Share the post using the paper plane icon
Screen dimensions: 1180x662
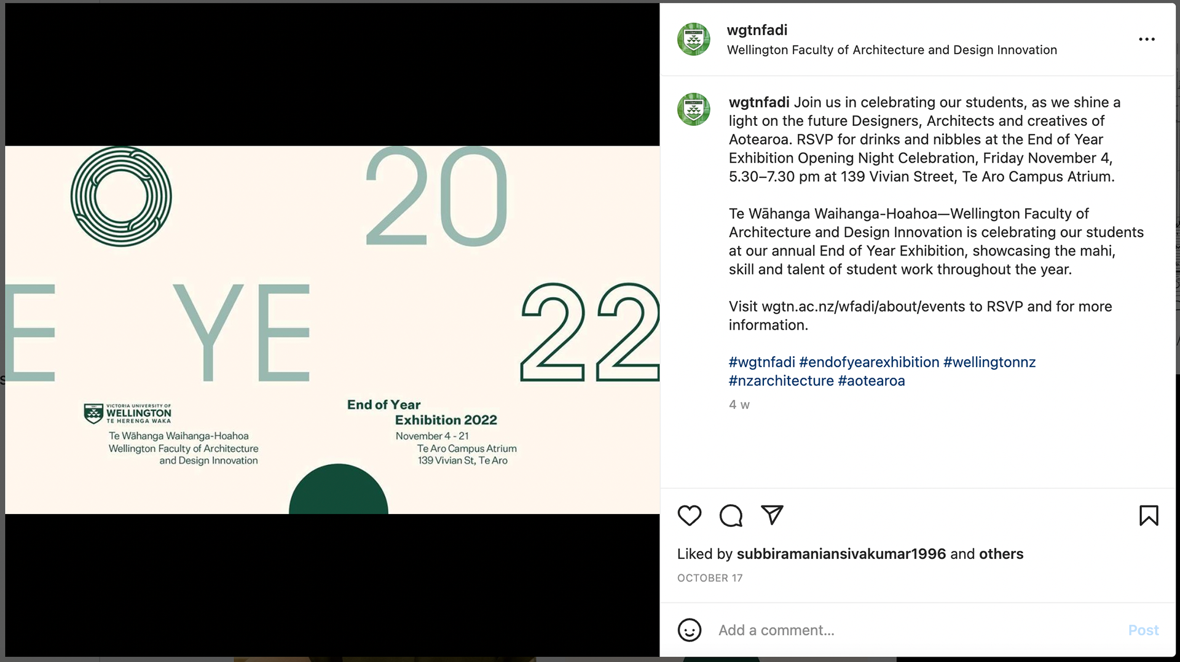pos(772,515)
